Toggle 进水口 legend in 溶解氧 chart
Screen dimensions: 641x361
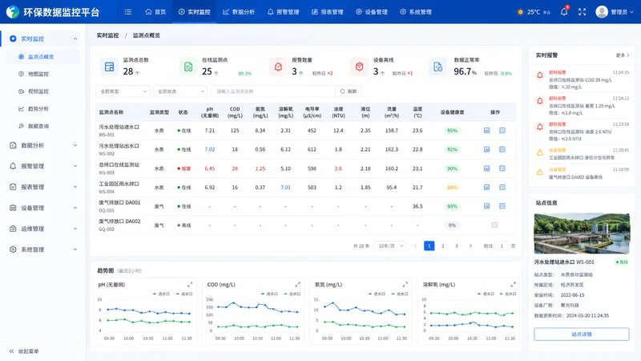point(486,294)
